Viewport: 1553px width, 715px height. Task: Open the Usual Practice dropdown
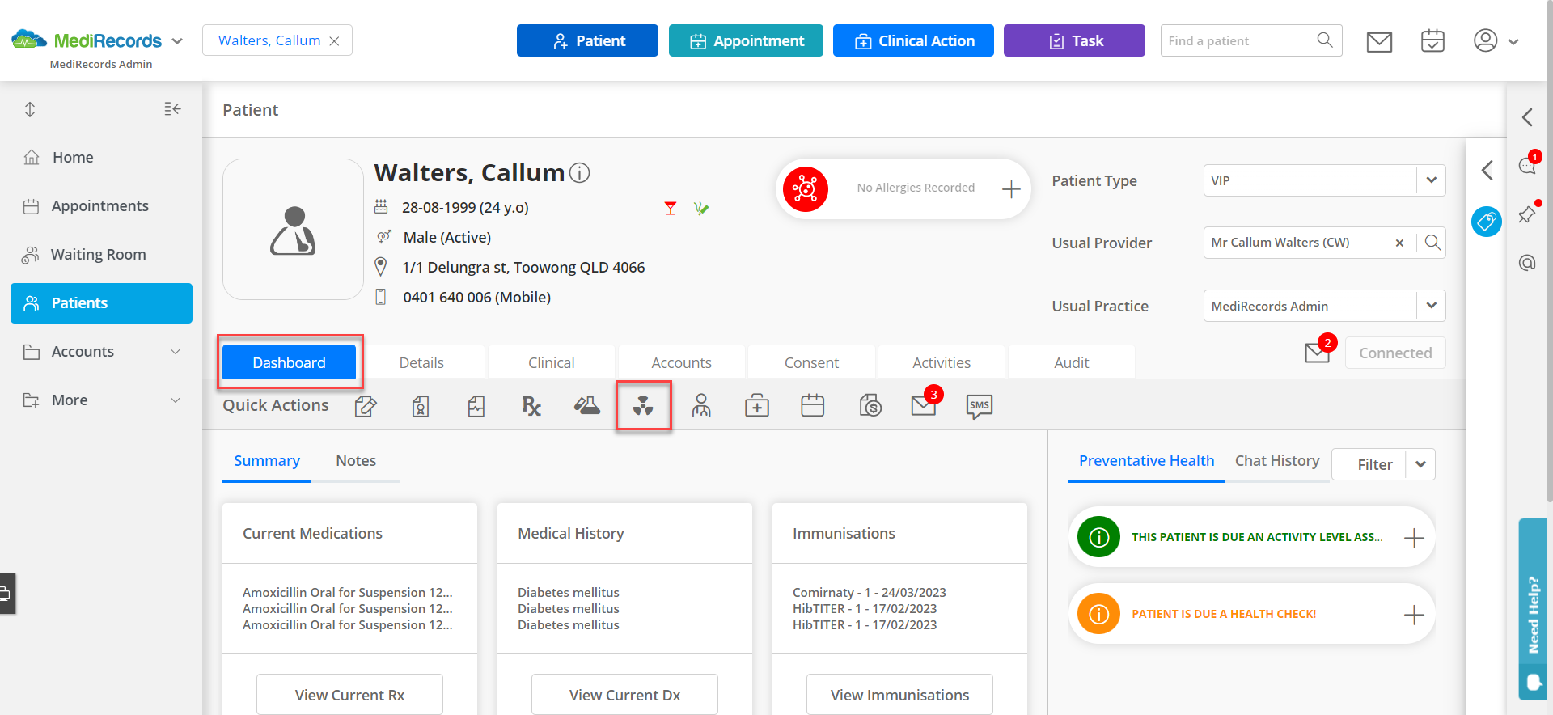point(1432,306)
